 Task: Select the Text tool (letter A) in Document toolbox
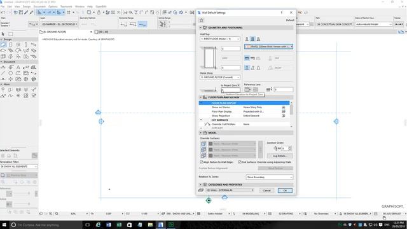[x=18, y=67]
